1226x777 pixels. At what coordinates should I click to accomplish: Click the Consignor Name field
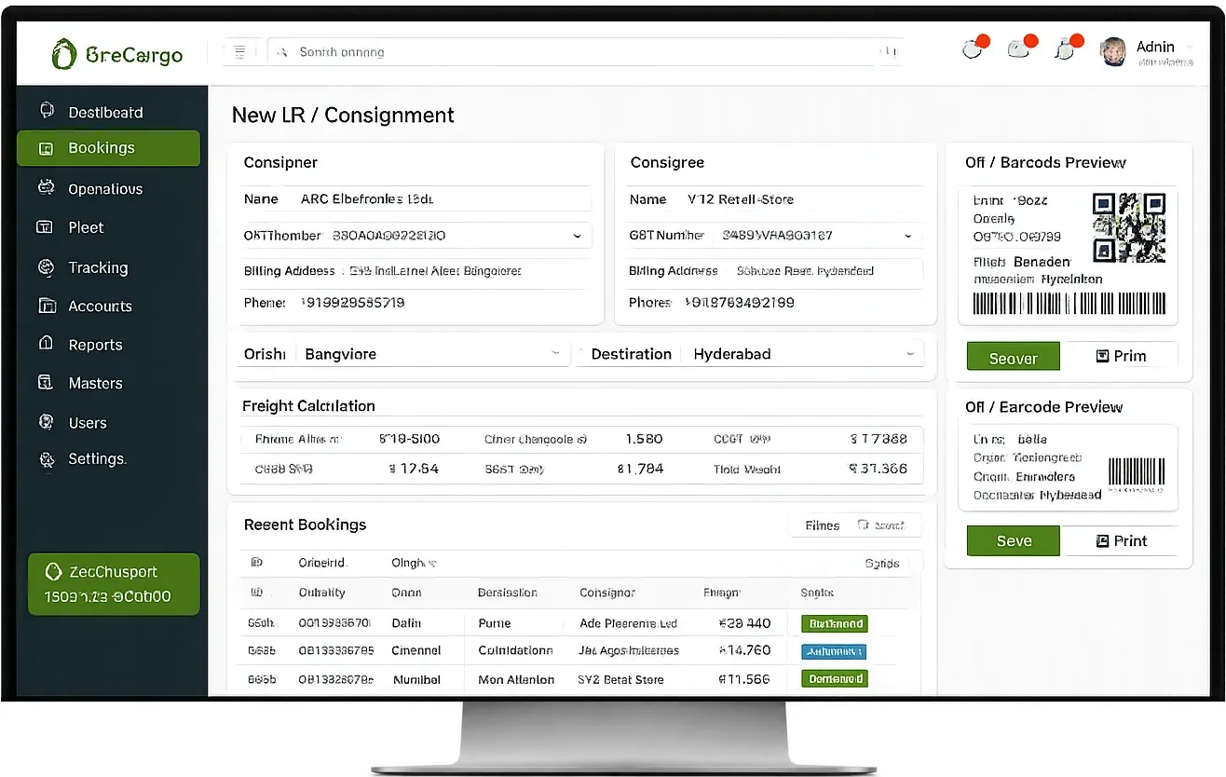coord(417,199)
